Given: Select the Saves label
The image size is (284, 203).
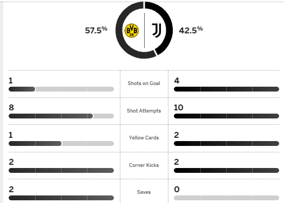Looking at the screenshot, I should 144,192.
